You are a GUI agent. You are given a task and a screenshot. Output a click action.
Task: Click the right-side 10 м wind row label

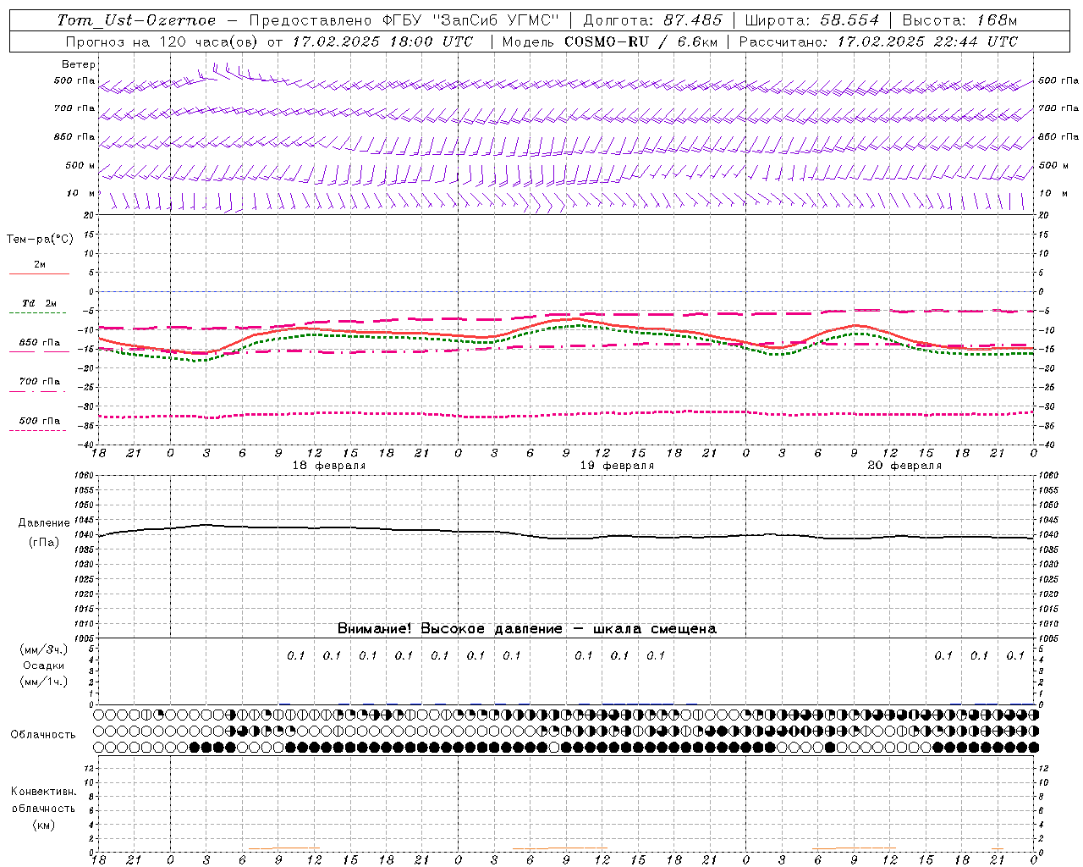pyautogui.click(x=1055, y=193)
